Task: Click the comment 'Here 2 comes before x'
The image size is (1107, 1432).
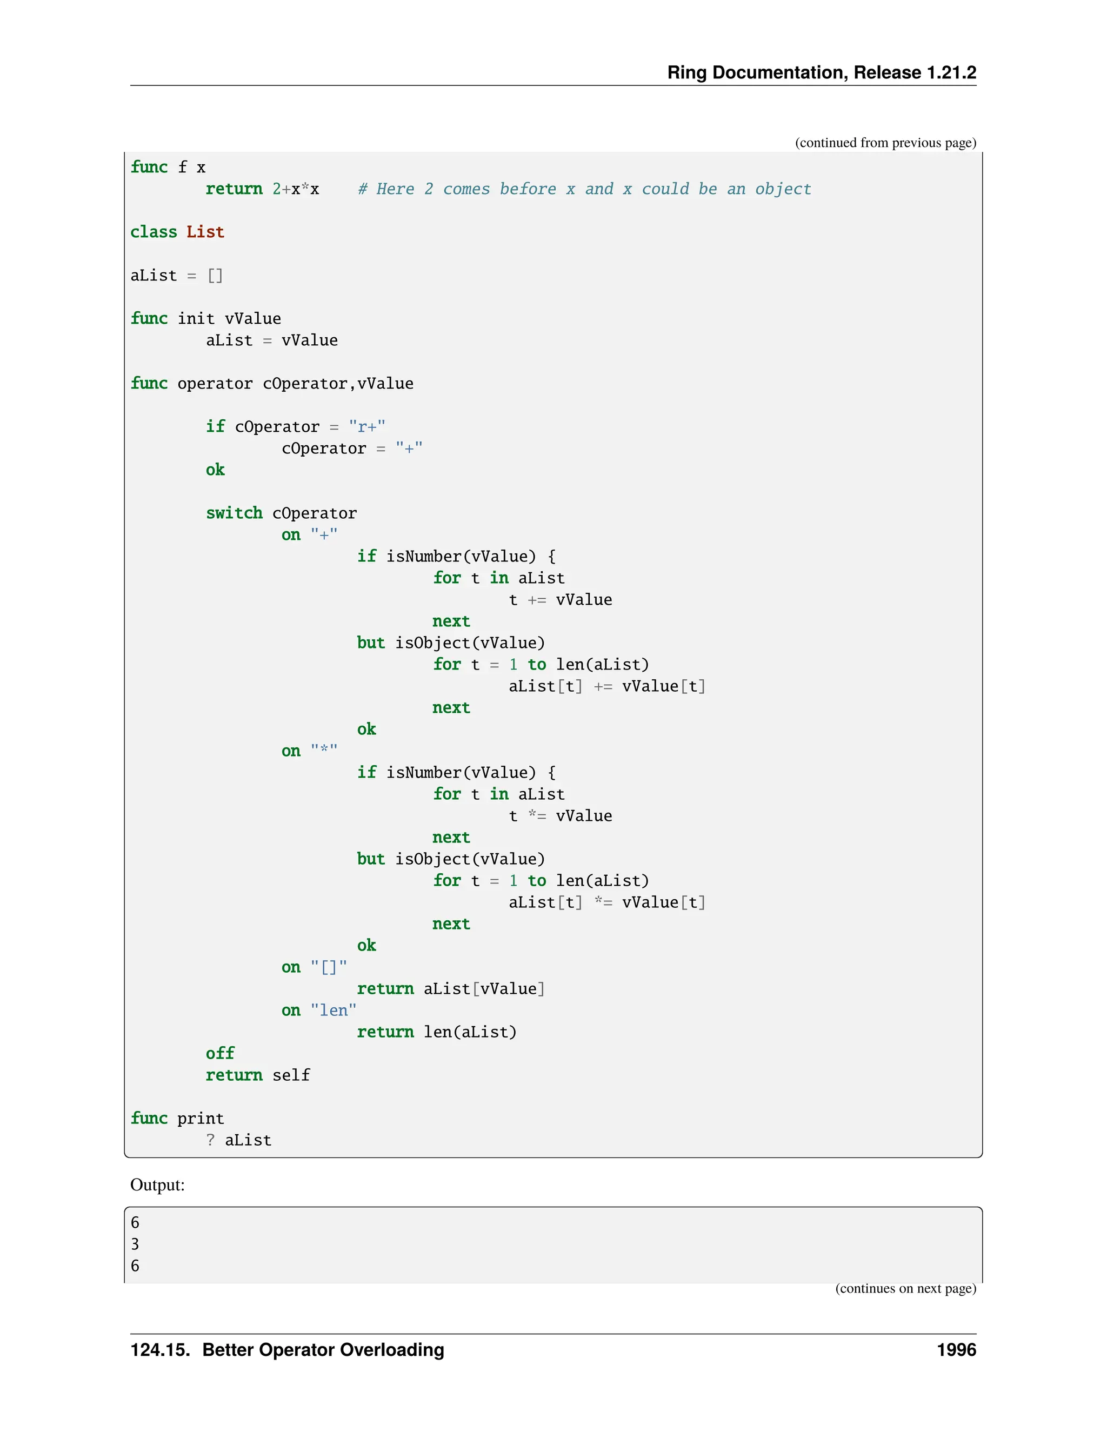Action: click(x=584, y=189)
